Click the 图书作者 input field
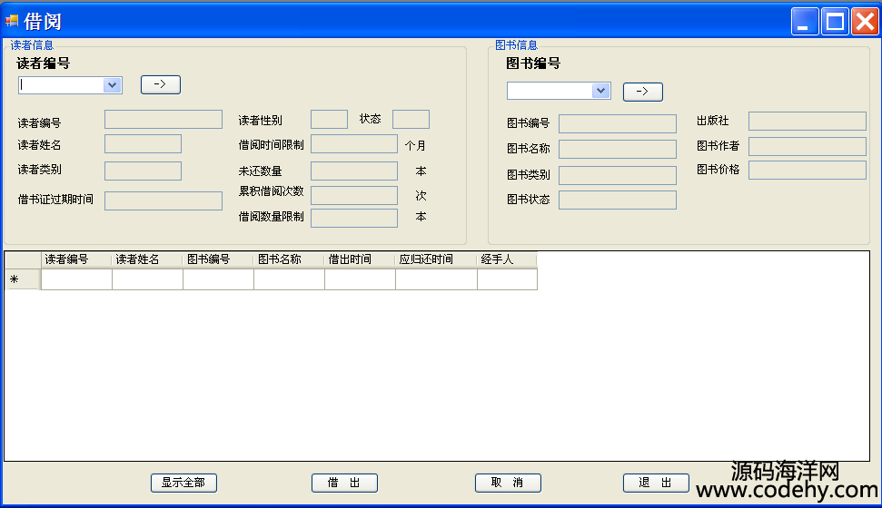Screen dimensions: 882x508 tap(808, 146)
